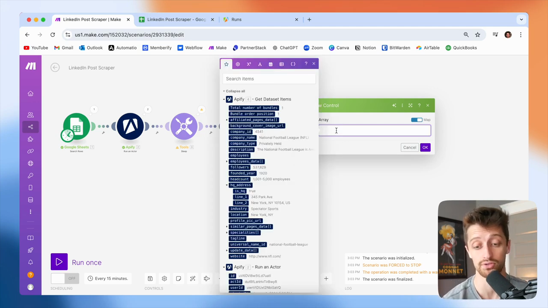Expand employees_data[] array

(227, 161)
